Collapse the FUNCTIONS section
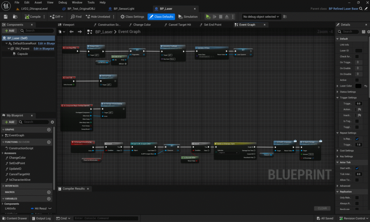Viewport: 370px width, 222px height. point(3,142)
